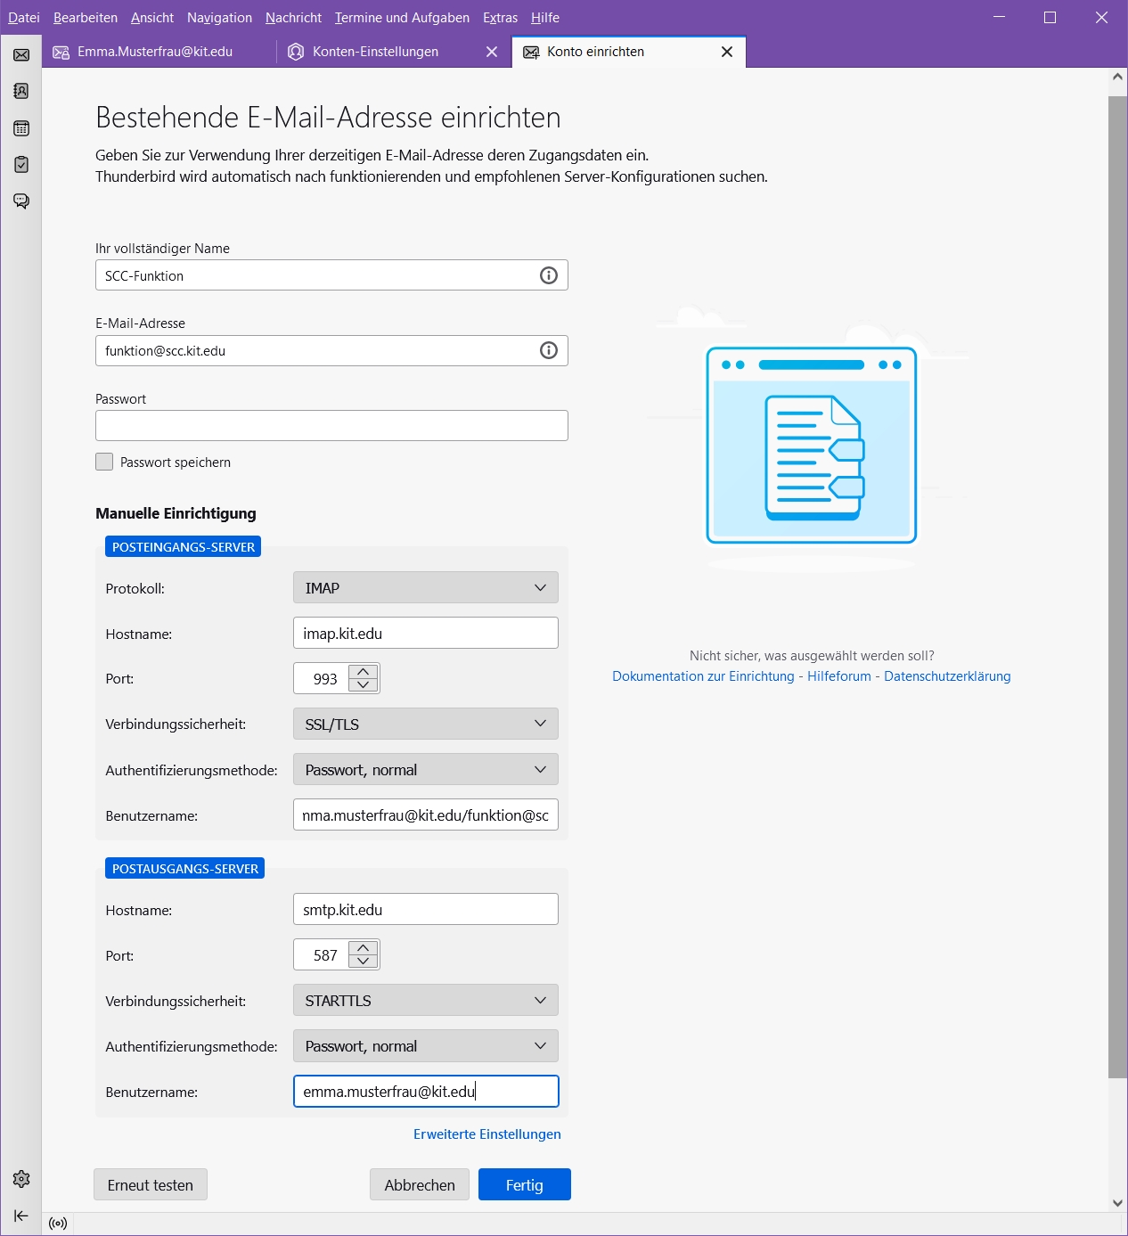Click the info icon in name field
The image size is (1128, 1236).
point(549,275)
